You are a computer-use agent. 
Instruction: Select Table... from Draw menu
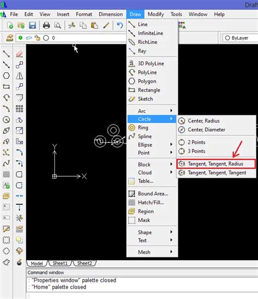[x=152, y=181]
